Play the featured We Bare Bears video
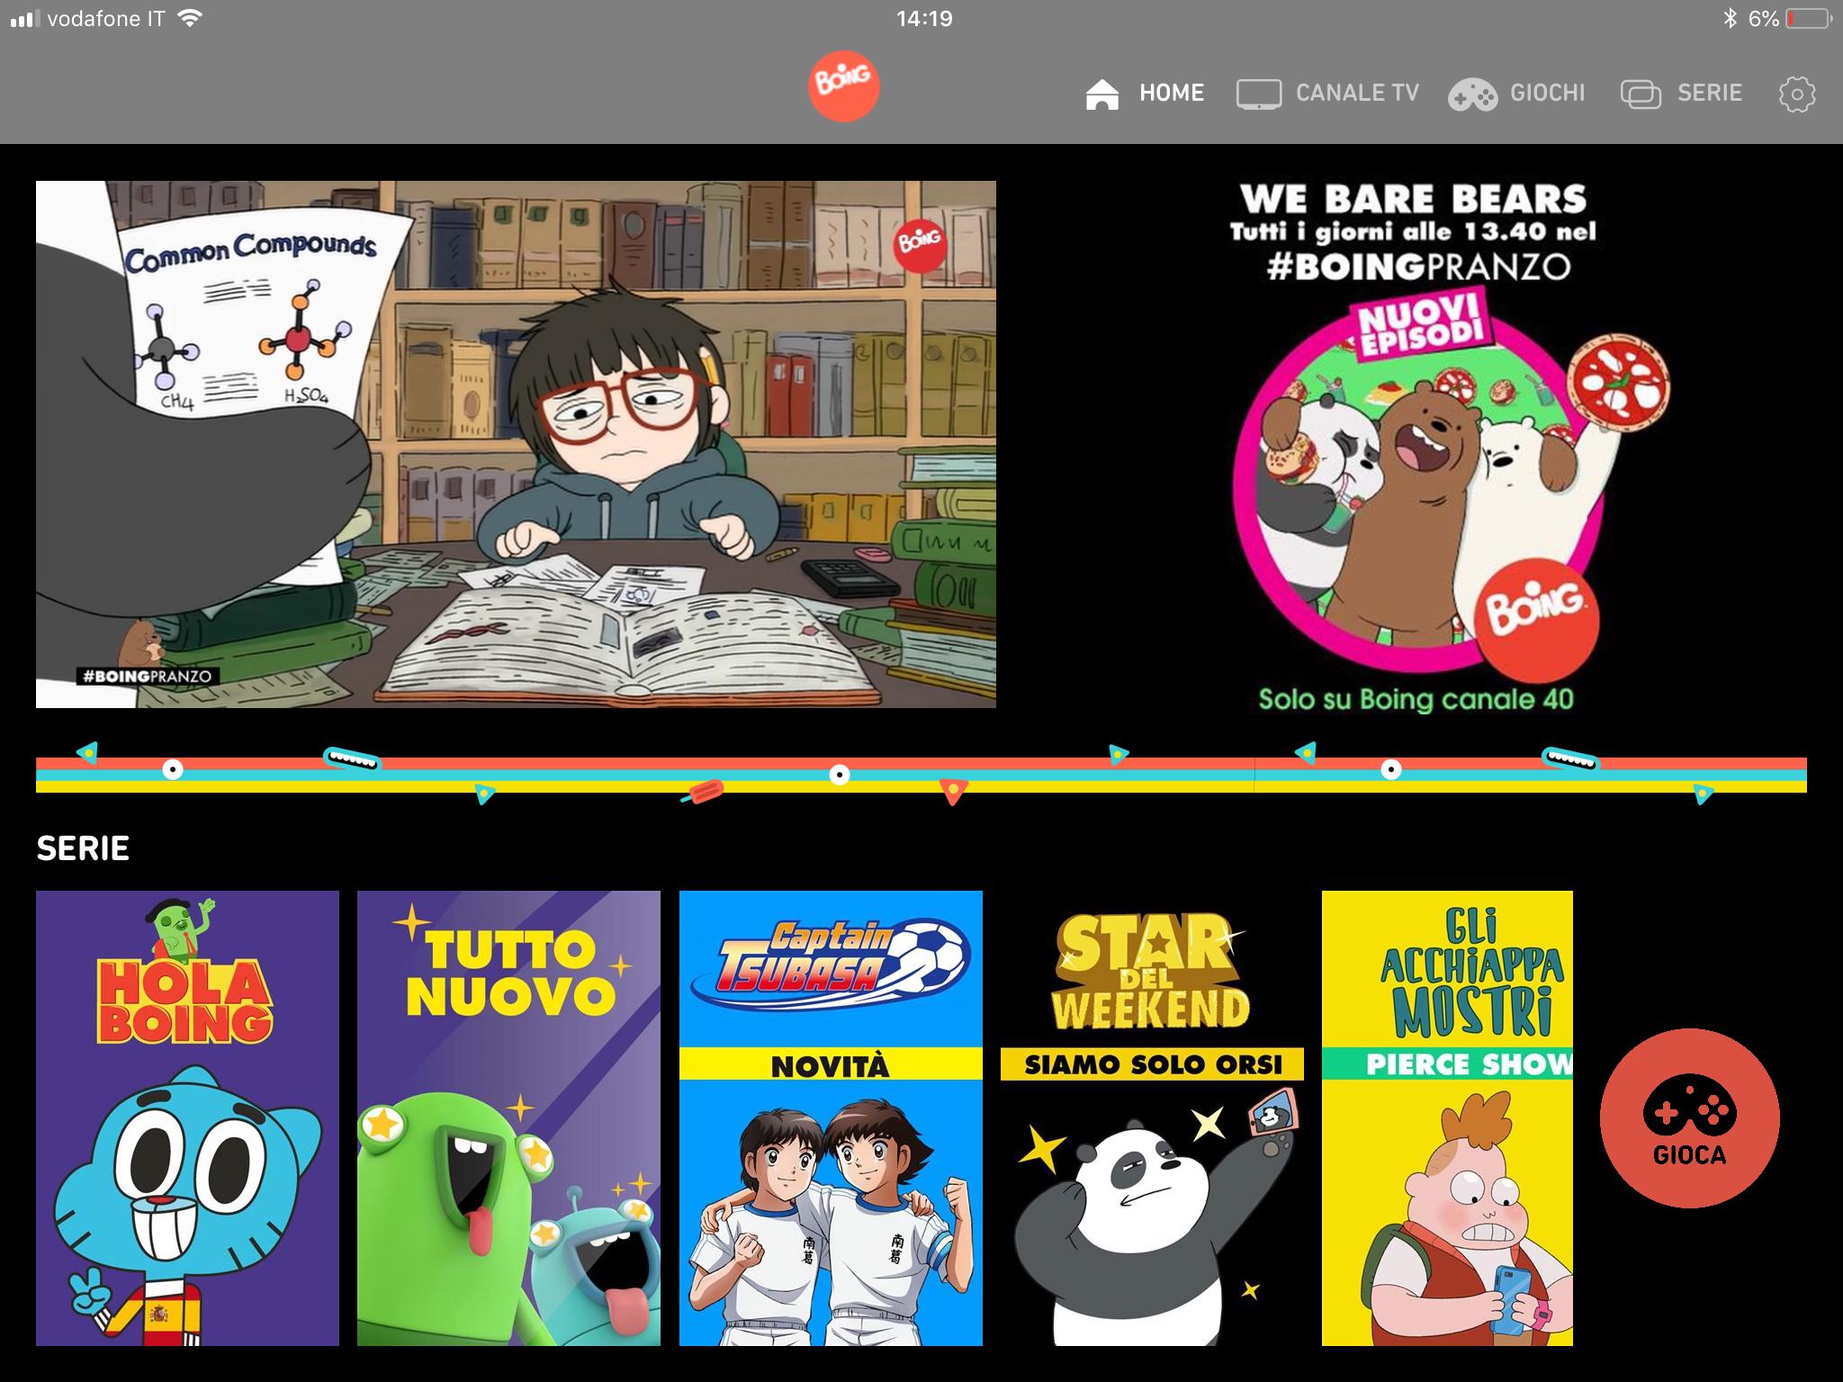This screenshot has width=1843, height=1382. pos(516,444)
